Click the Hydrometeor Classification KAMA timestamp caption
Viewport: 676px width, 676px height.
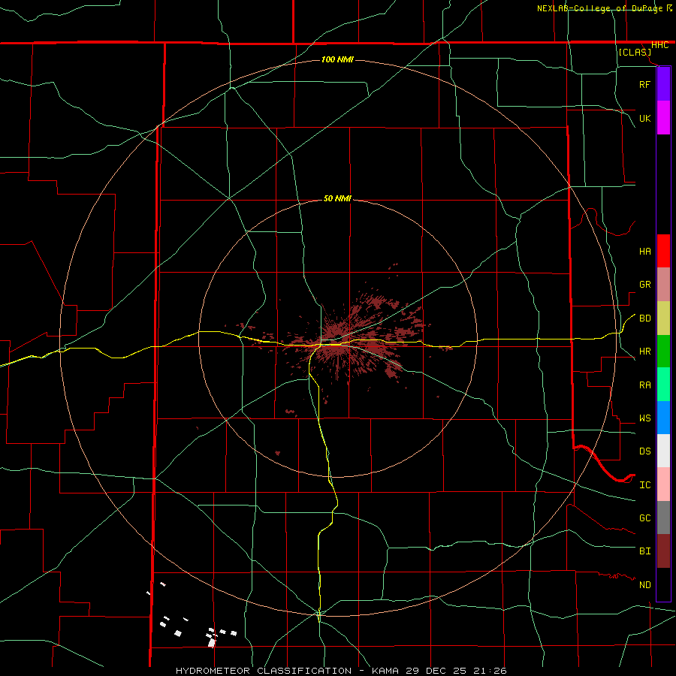pos(341,671)
